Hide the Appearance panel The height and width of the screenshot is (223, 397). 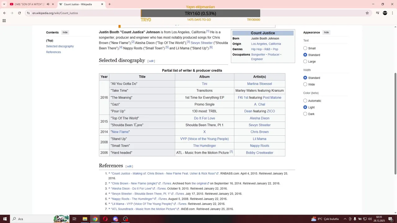(x=326, y=32)
